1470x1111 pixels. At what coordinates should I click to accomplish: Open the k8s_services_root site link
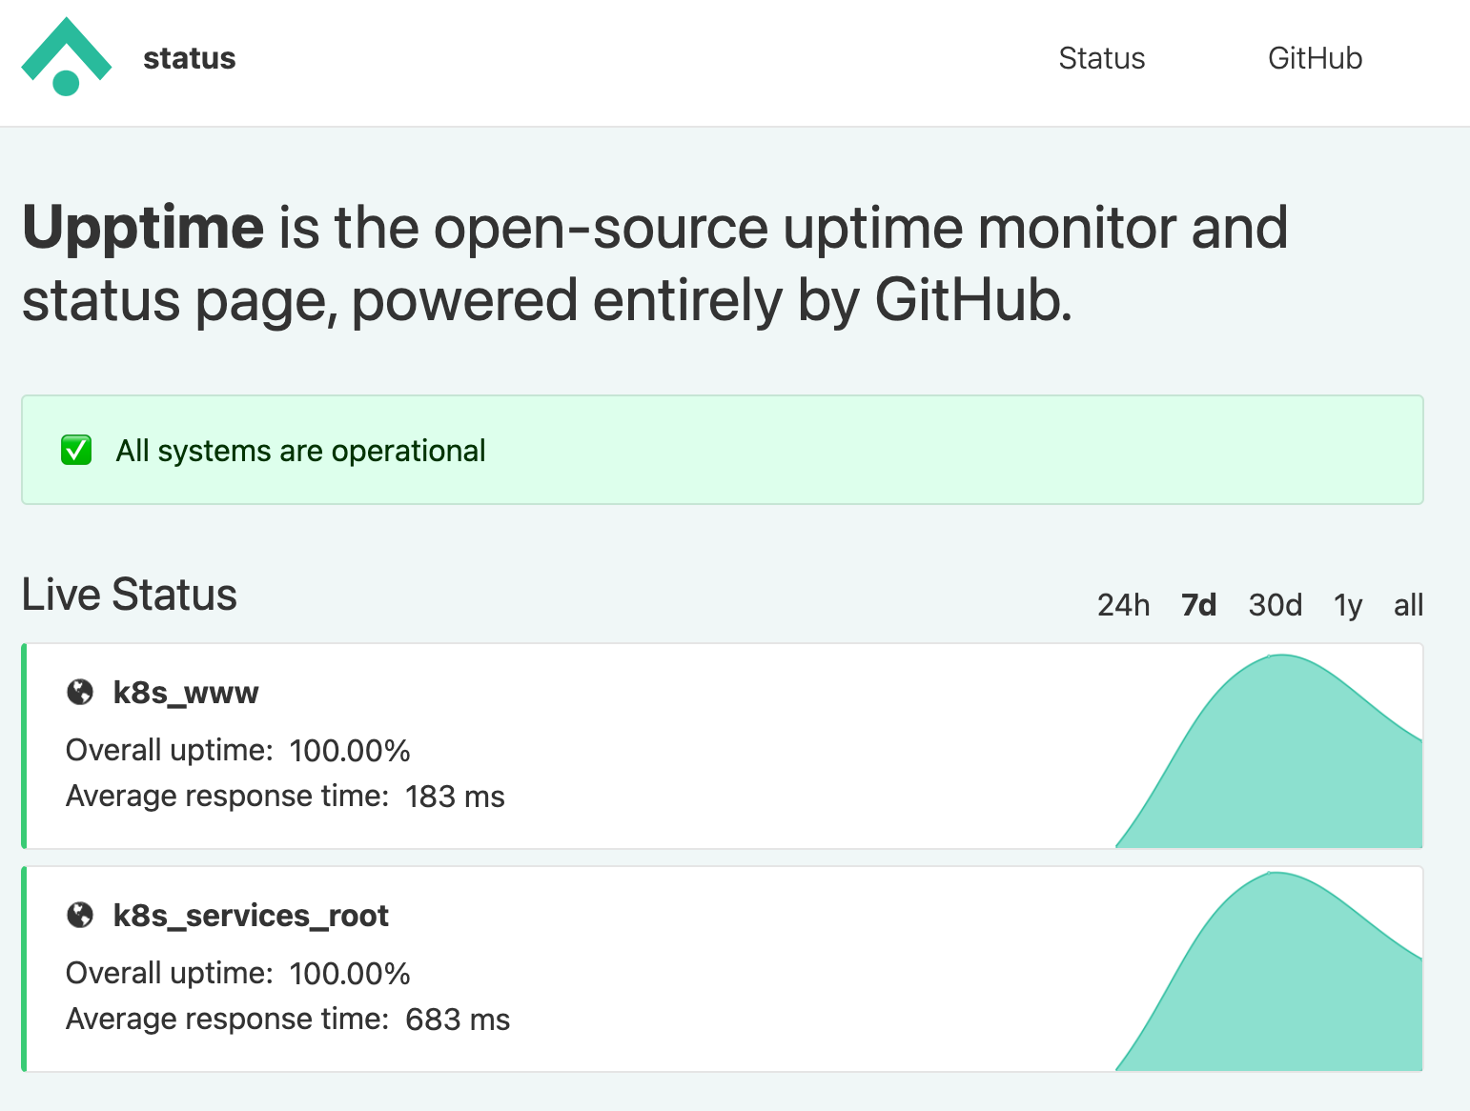pos(251,916)
